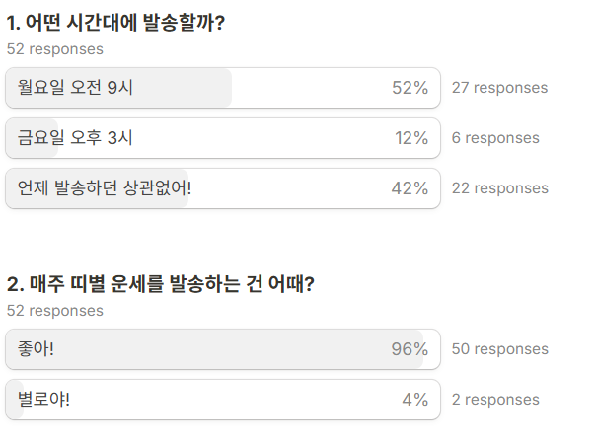Viewport: 597px width, 447px height.
Task: Open the 52 responses count under question 2
Action: click(x=54, y=310)
